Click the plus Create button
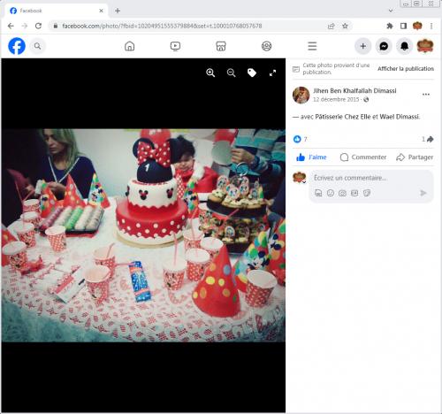This screenshot has width=442, height=414. [x=363, y=46]
